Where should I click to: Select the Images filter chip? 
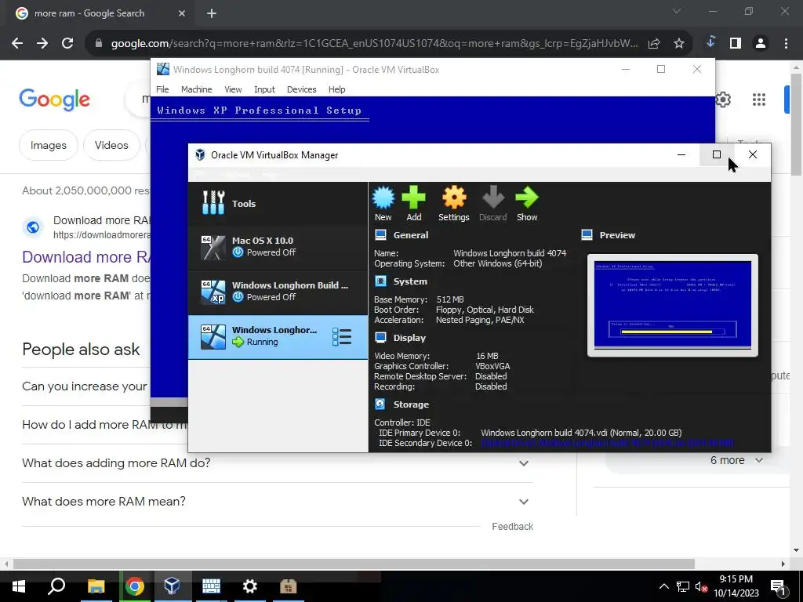(48, 145)
